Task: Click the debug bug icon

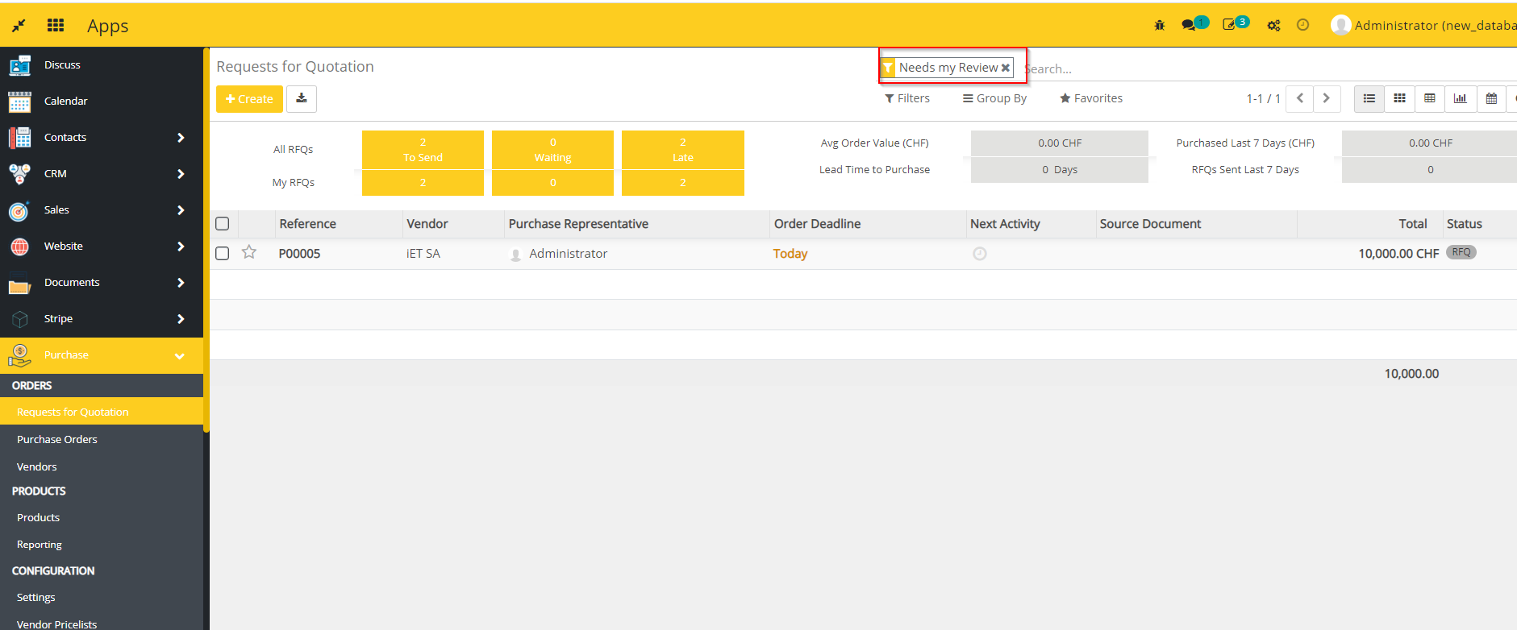Action: tap(1159, 25)
